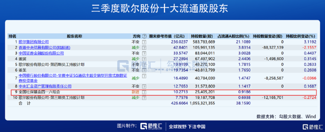Viewport: 325px width, 132px height.
Task: Select 歌尔股份有限公司-第三期员工持股计划 name
Action: point(51,98)
